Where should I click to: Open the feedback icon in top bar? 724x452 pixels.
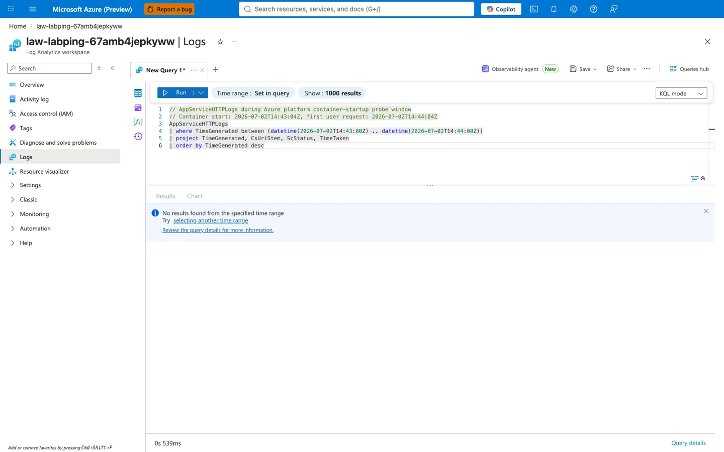(613, 9)
